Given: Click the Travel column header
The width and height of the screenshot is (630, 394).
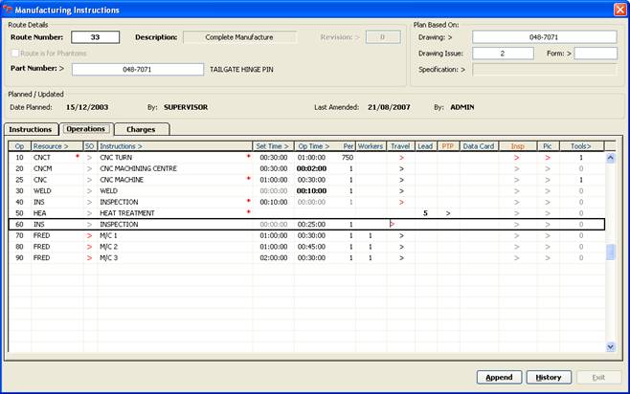Looking at the screenshot, I should [400, 146].
